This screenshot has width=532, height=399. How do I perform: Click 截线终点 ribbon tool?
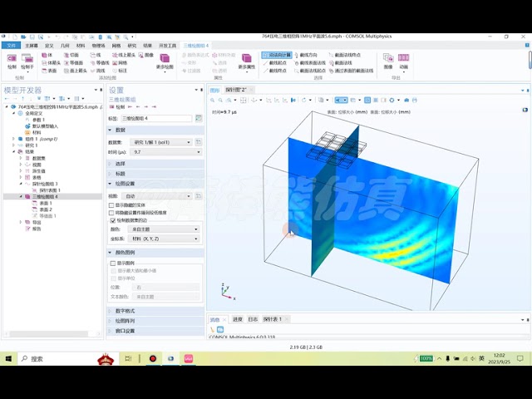[x=275, y=71]
